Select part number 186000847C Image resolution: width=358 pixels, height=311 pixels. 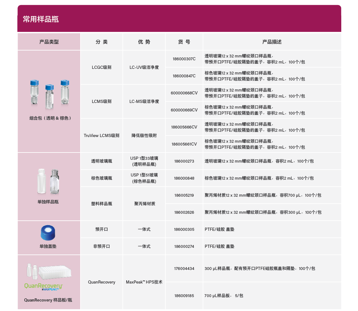pyautogui.click(x=184, y=76)
